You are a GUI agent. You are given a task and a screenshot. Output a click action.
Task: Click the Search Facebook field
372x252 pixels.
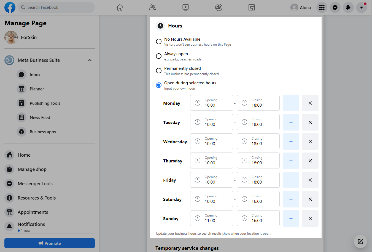point(56,7)
